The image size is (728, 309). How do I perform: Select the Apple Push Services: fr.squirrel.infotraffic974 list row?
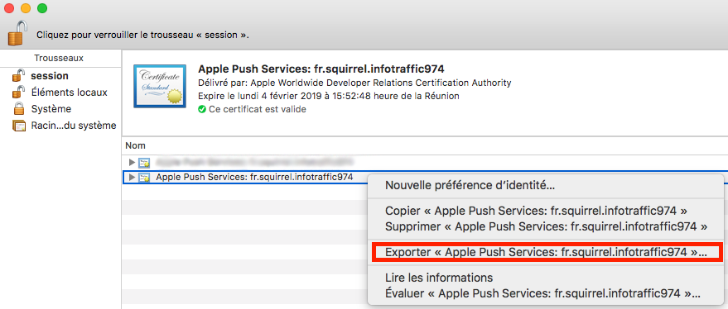click(254, 177)
